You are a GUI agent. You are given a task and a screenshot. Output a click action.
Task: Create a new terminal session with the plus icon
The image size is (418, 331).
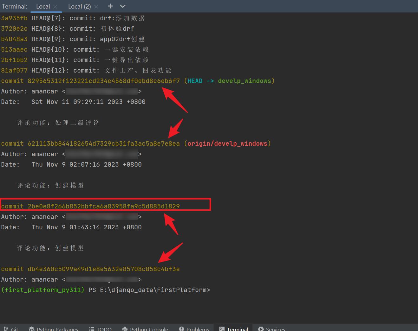[x=110, y=6]
